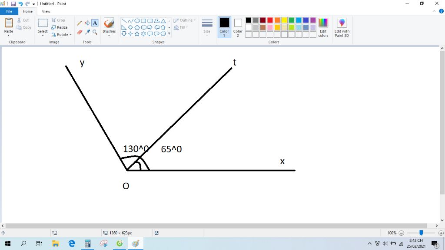Viewport: 445px width, 250px height.
Task: Select the Eraser tool
Action: point(80,32)
